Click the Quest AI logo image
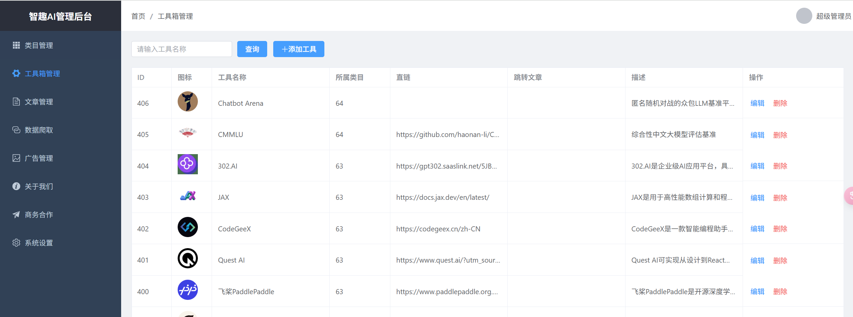 (x=188, y=258)
